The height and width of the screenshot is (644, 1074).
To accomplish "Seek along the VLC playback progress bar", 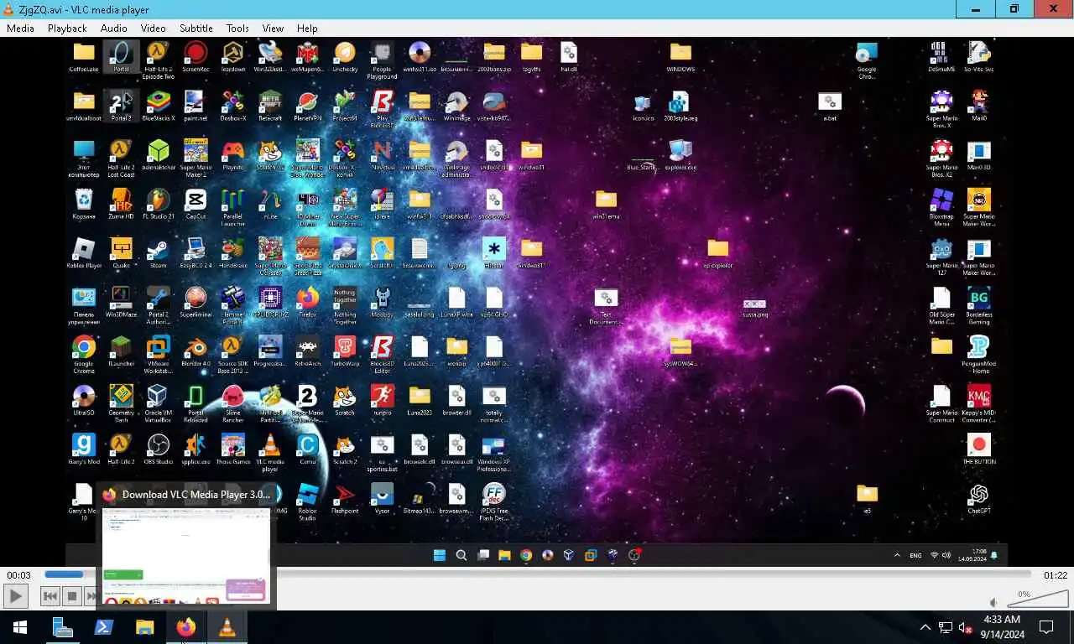I will click(537, 574).
